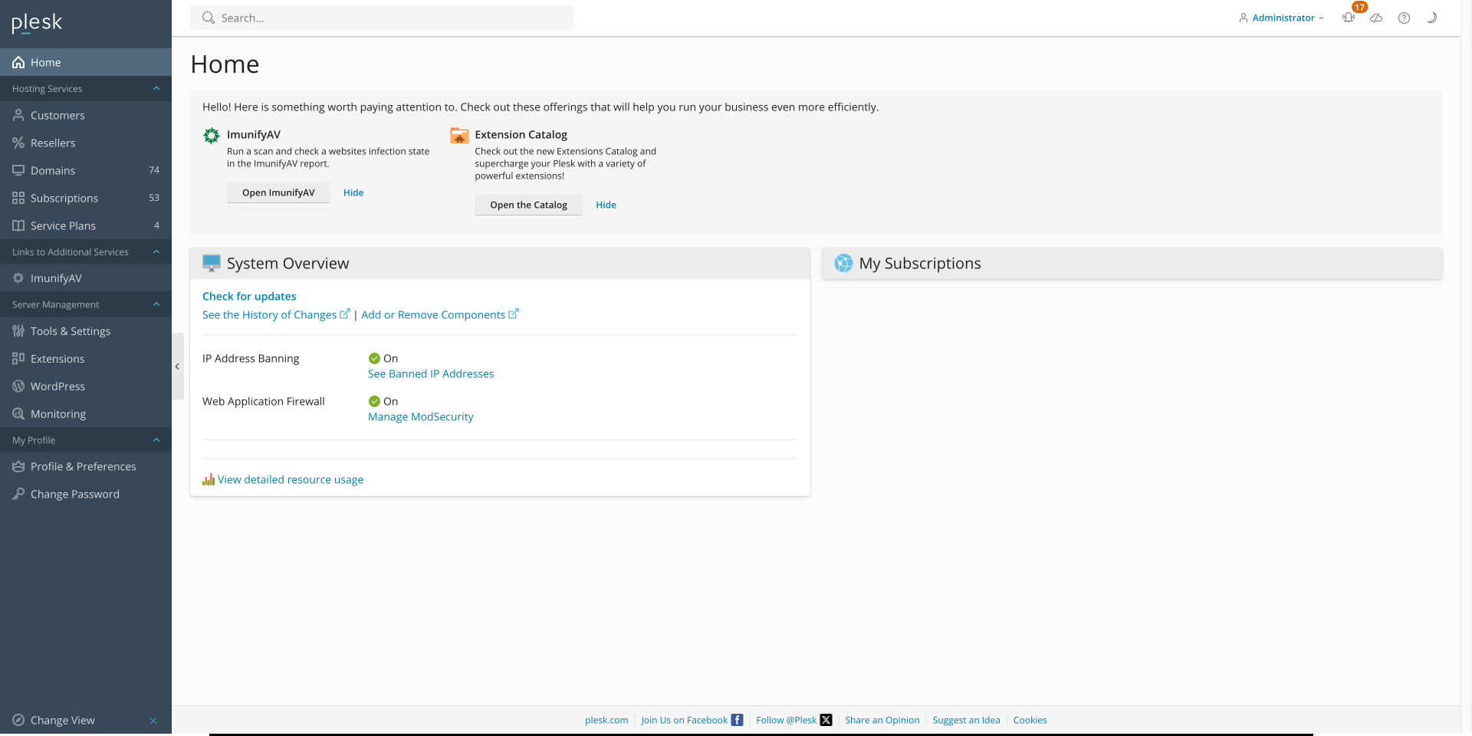
Task: Open the Administrator account dropdown
Action: (x=1280, y=18)
